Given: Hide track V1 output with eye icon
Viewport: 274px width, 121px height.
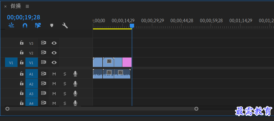Looking at the screenshot, I should [54, 63].
